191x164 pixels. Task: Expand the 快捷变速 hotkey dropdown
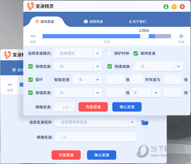pos(78,67)
